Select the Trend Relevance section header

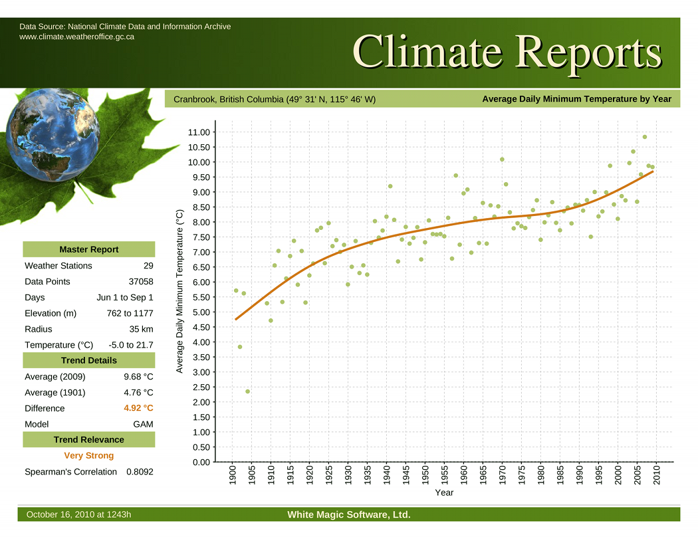pos(89,439)
